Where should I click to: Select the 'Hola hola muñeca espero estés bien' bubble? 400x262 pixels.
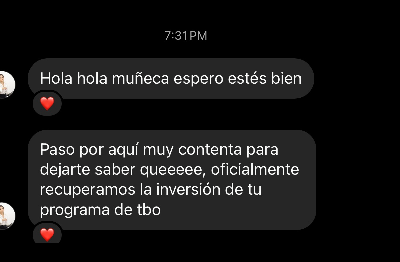(171, 79)
